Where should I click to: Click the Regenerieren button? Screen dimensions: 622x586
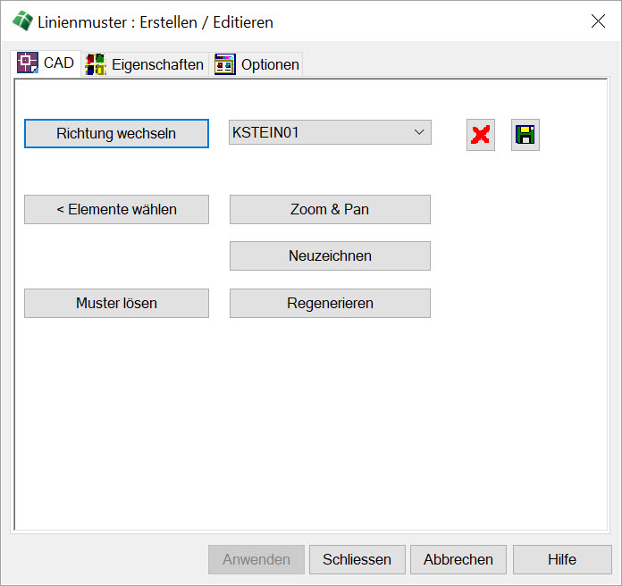click(330, 303)
